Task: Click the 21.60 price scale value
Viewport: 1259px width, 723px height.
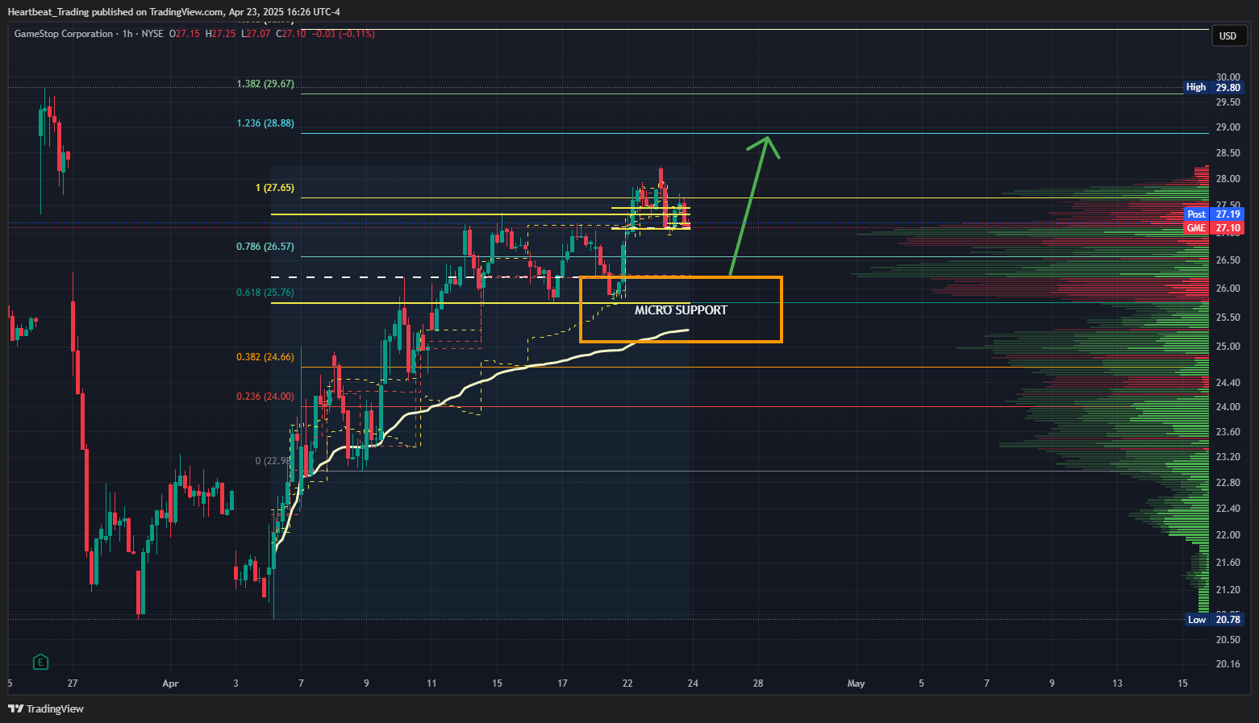Action: click(x=1228, y=563)
